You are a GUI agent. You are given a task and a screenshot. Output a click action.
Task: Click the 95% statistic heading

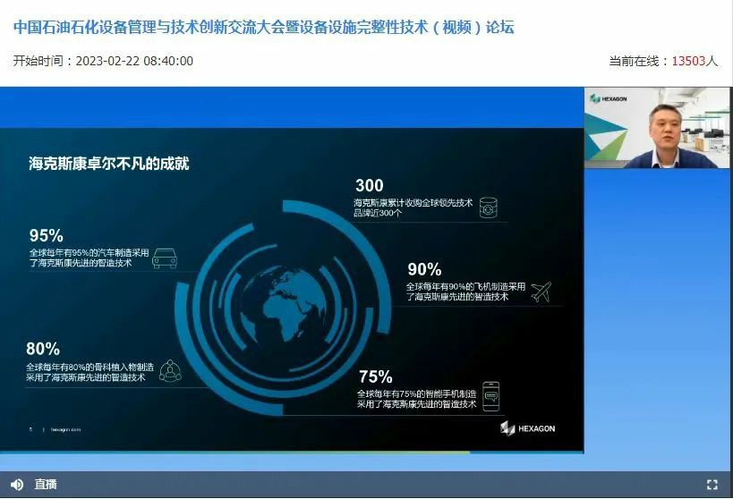[46, 235]
